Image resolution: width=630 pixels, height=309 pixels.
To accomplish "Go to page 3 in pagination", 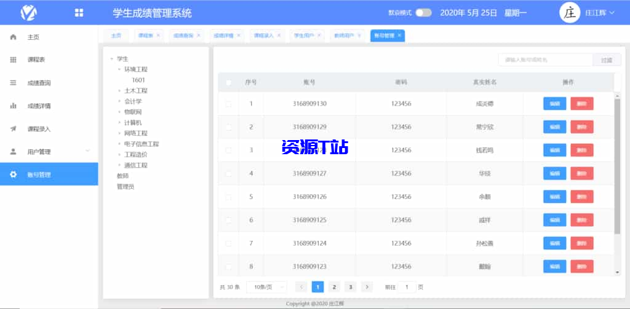I will 350,287.
